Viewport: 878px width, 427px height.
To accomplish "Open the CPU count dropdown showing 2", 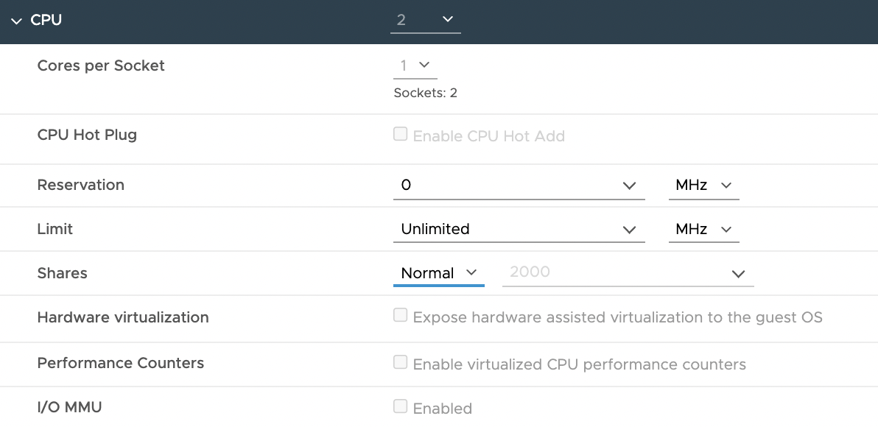I will click(426, 20).
